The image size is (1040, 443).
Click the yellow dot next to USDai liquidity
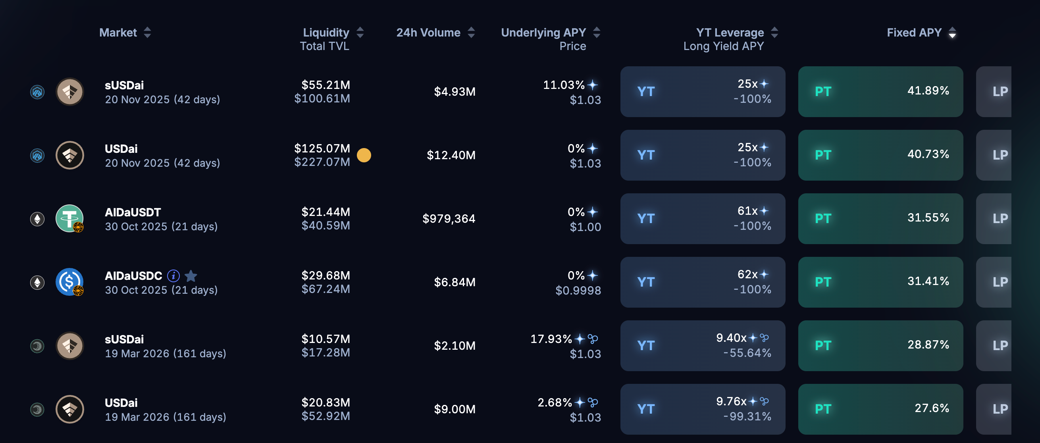(x=364, y=155)
